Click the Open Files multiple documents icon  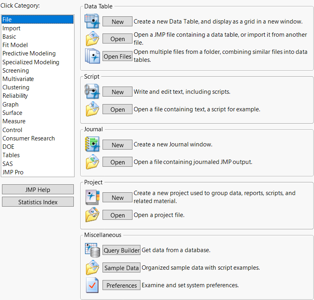click(92, 56)
